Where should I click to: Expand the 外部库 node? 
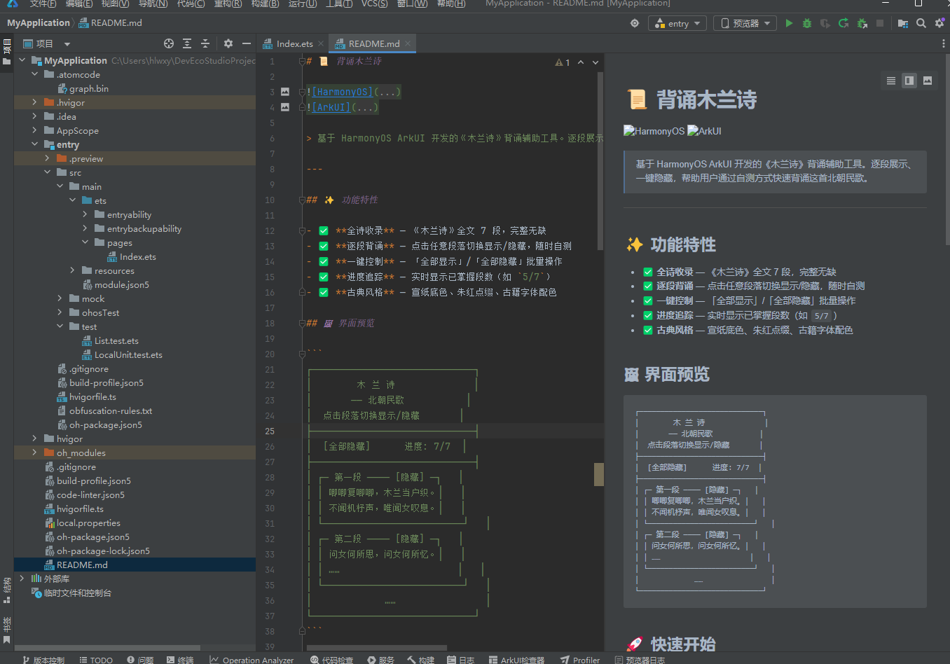(x=22, y=579)
